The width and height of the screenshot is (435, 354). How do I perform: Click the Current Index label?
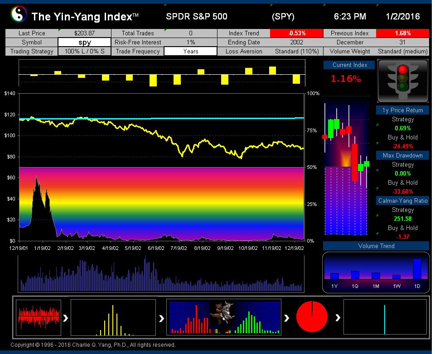pyautogui.click(x=349, y=65)
